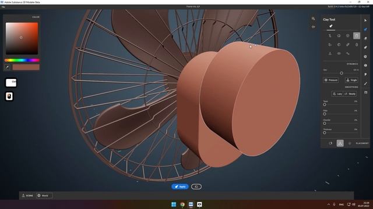Click the lower icon beside Clay Tool panel
The width and height of the screenshot is (373, 209).
pos(314,27)
